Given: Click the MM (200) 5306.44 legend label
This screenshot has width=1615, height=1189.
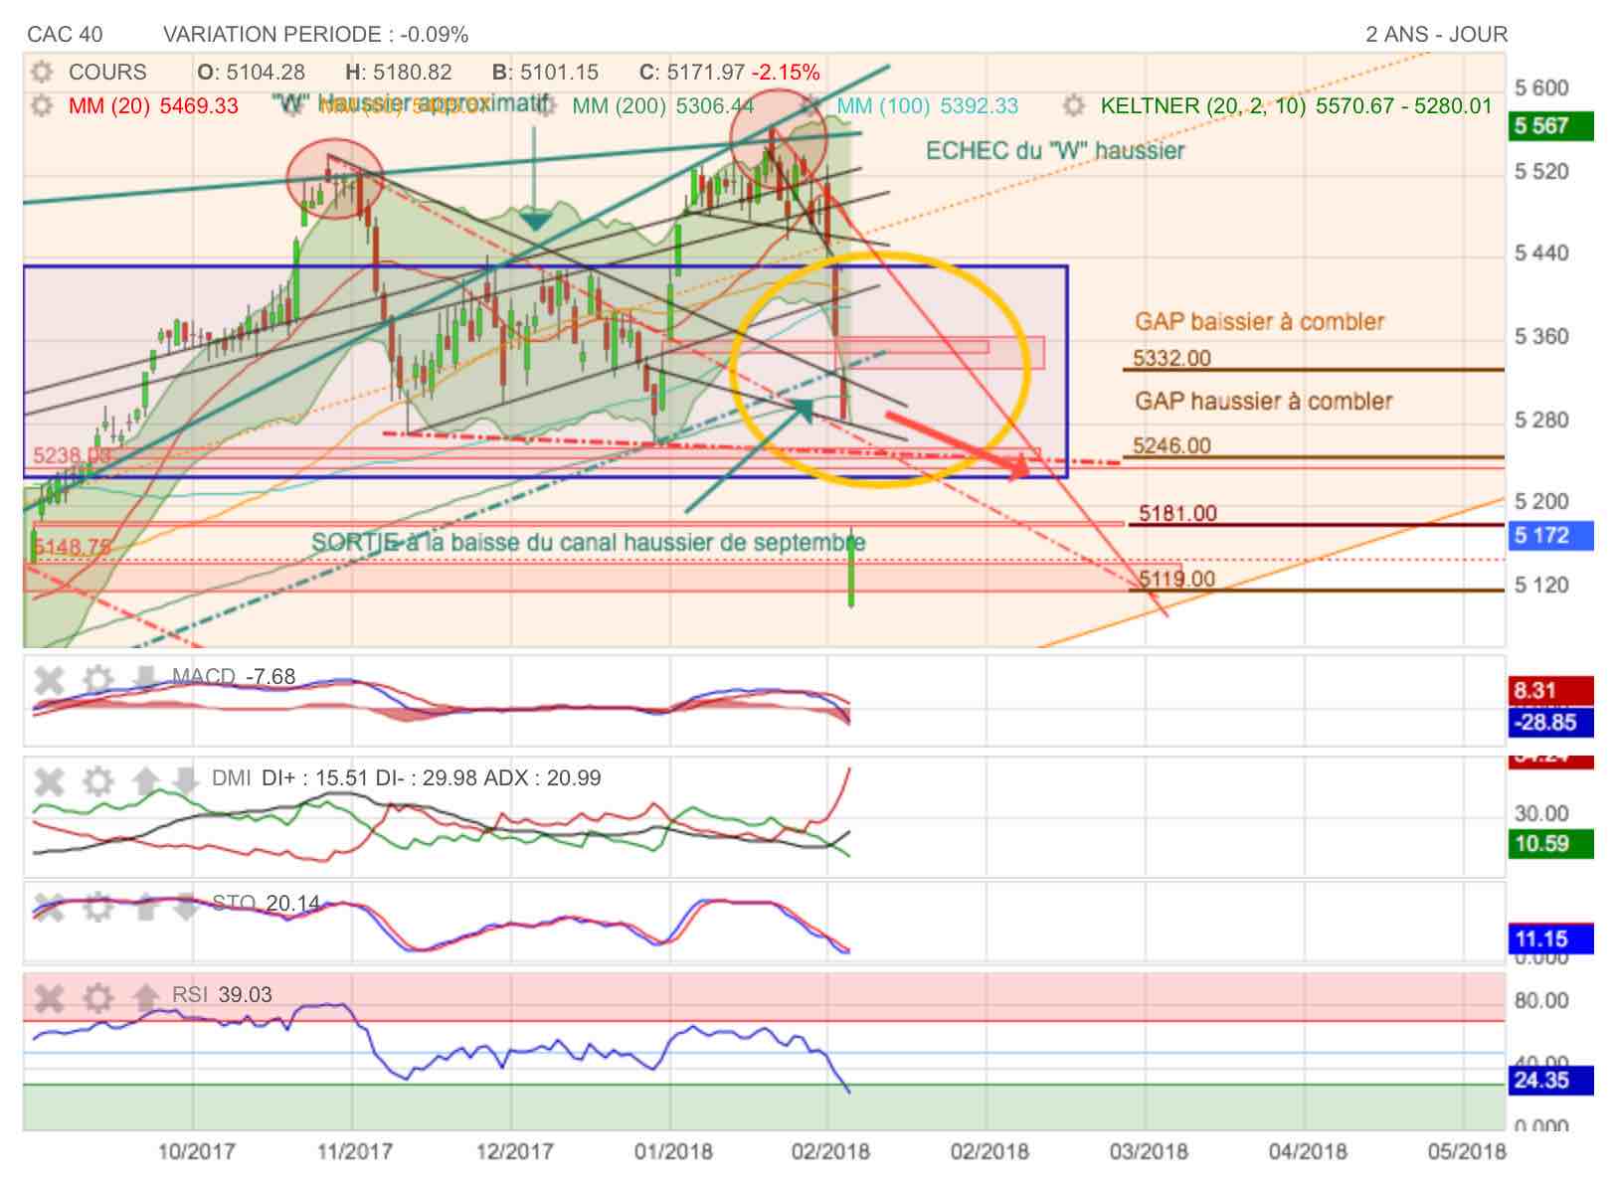Looking at the screenshot, I should pos(663,106).
